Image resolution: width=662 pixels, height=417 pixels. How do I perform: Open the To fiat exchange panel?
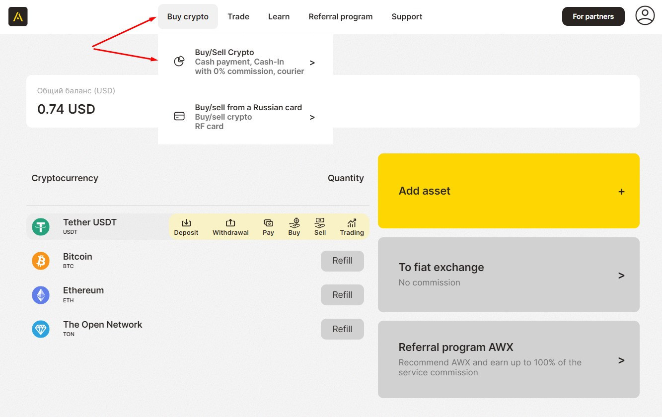click(509, 275)
